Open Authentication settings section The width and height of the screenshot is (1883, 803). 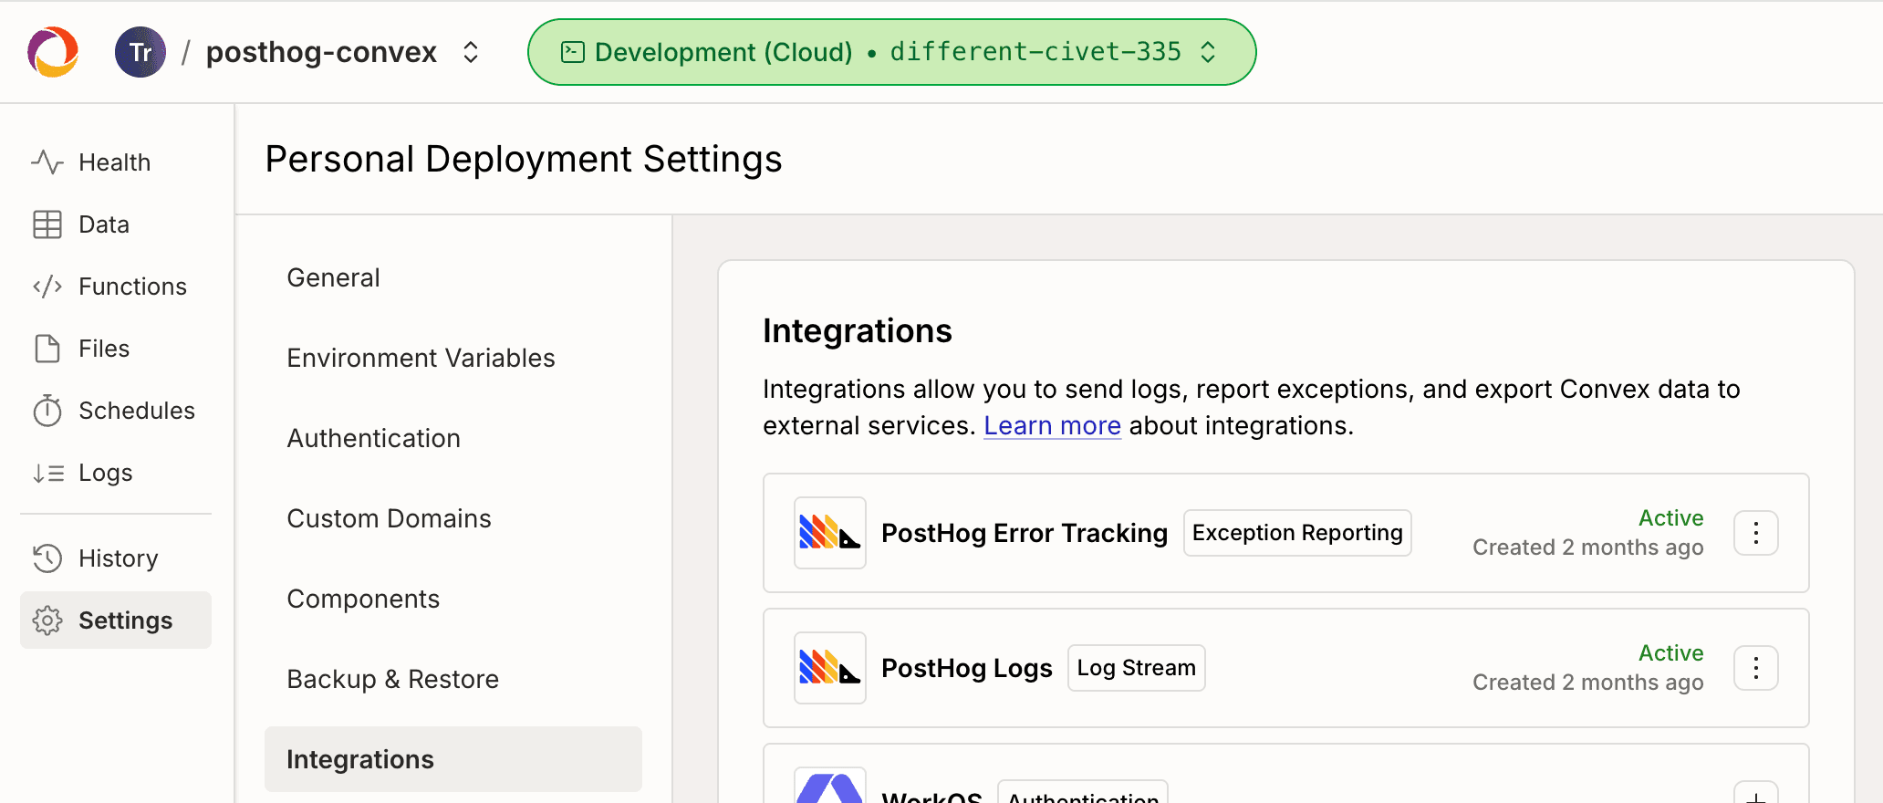tap(453, 438)
